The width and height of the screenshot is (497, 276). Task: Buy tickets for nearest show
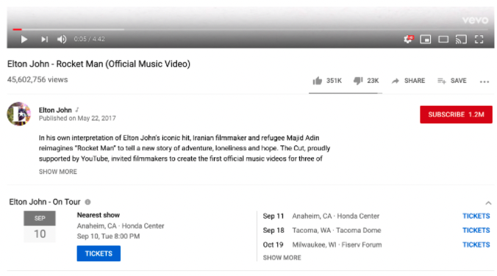click(99, 253)
